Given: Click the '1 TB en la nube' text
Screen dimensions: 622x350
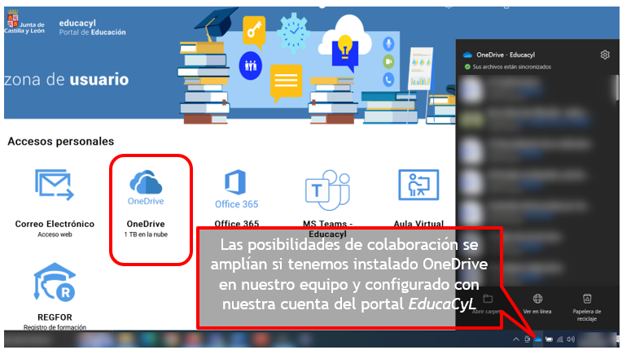Looking at the screenshot, I should click(146, 234).
